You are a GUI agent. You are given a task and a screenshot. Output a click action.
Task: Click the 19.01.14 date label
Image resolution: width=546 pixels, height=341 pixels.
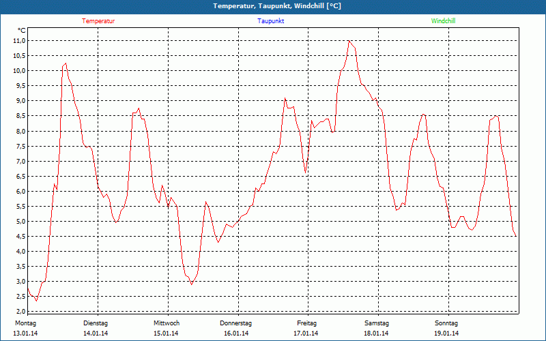[446, 333]
